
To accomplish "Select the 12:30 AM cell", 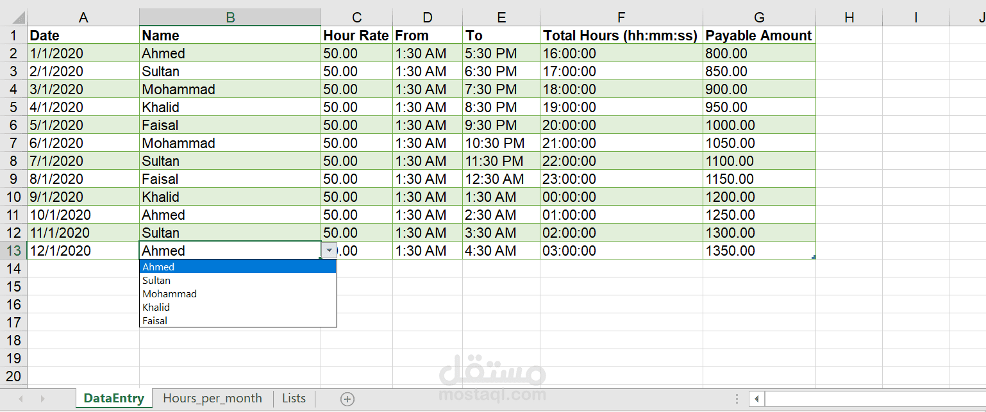I will click(501, 179).
